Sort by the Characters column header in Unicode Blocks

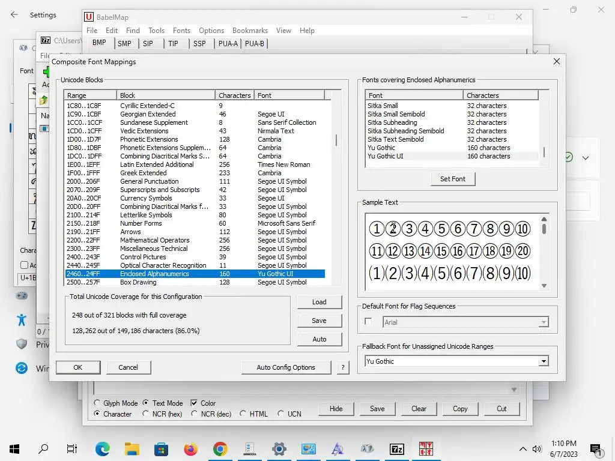(235, 95)
